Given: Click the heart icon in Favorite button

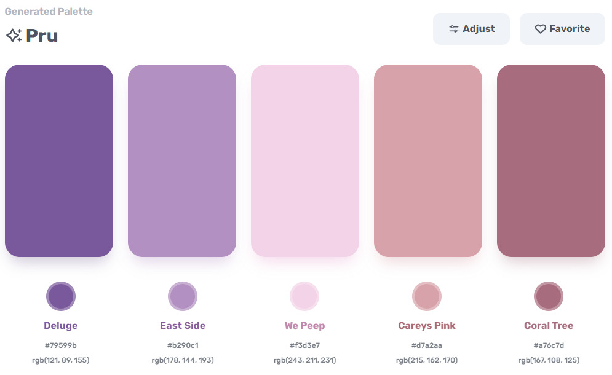Looking at the screenshot, I should tap(540, 28).
